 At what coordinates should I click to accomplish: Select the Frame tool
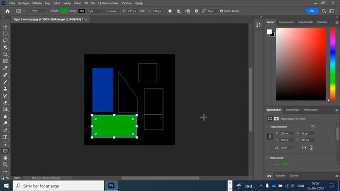point(5,62)
